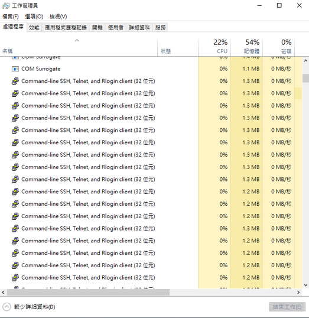
Task: Go to the 使用者 tab
Action: coord(116,27)
